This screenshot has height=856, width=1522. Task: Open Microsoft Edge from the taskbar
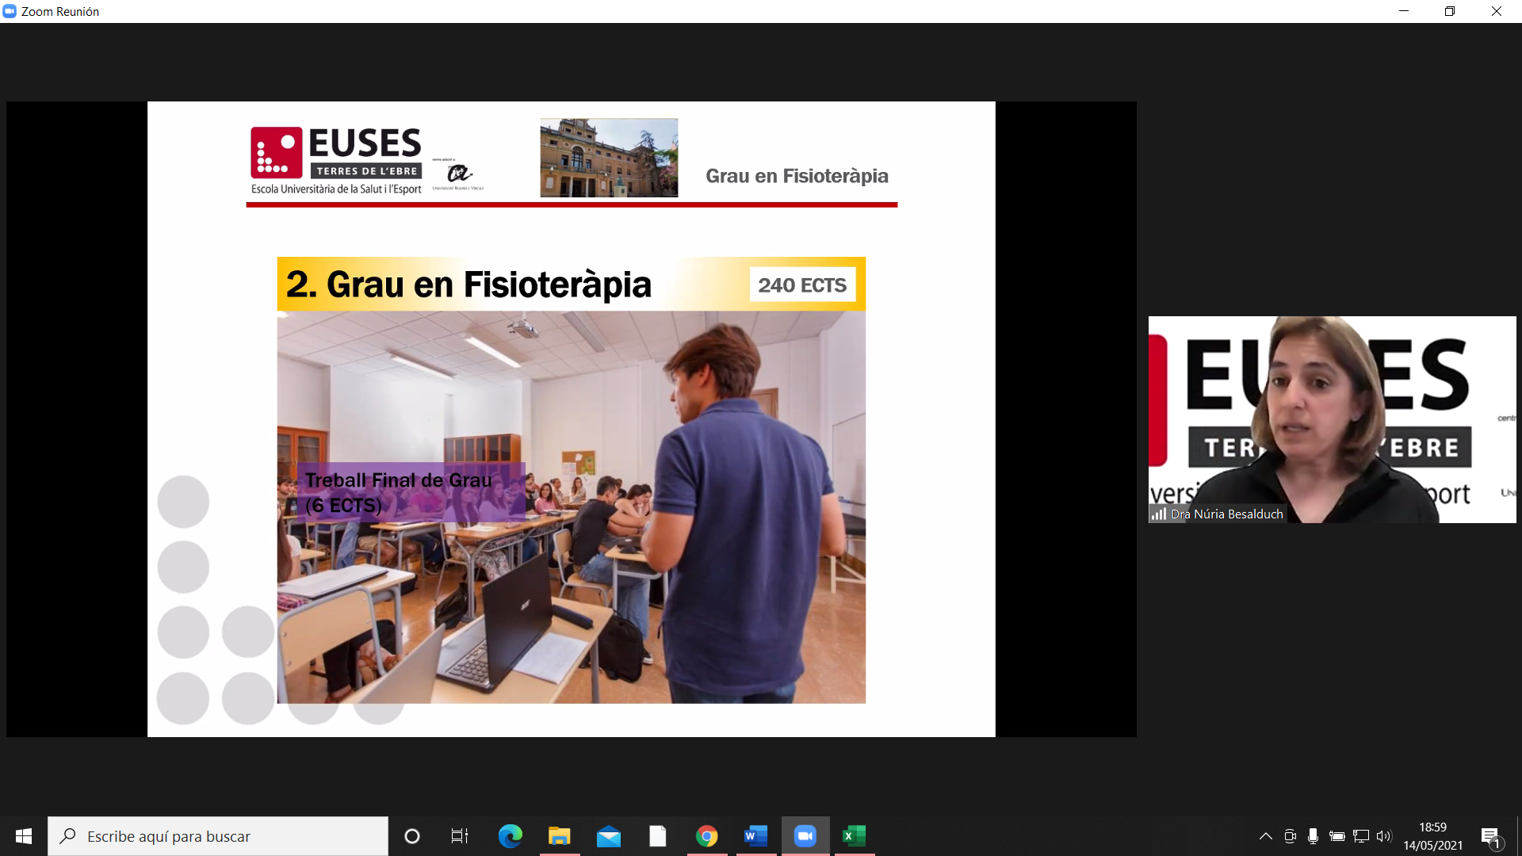[x=510, y=836]
